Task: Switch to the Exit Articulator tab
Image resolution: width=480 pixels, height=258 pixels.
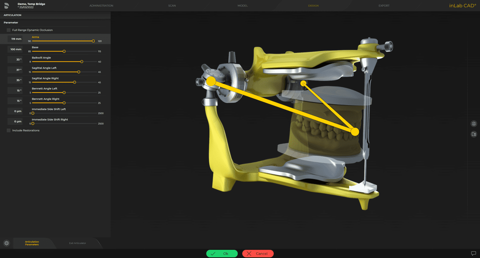Action: click(77, 243)
